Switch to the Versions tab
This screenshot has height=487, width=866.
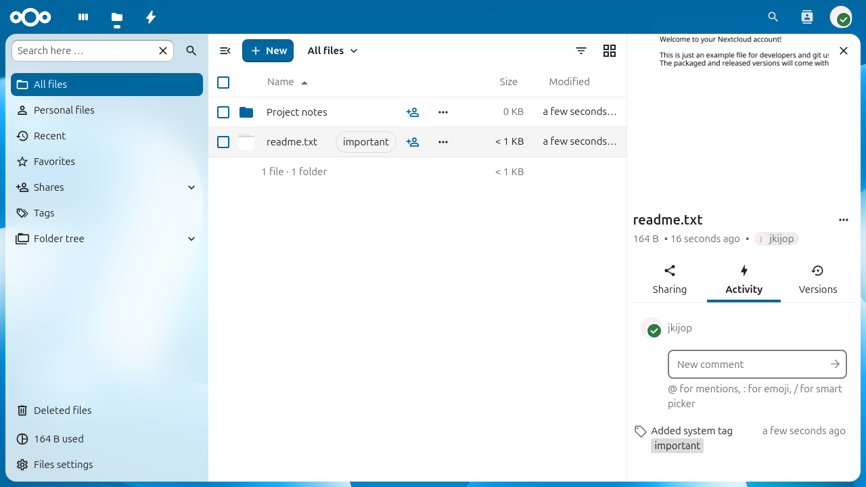coord(817,279)
